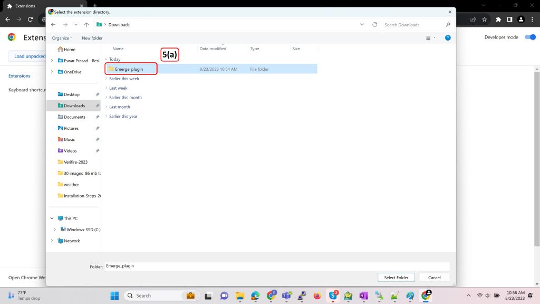540x304 pixels.
Task: Open OneNote from the taskbar
Action: [363, 296]
